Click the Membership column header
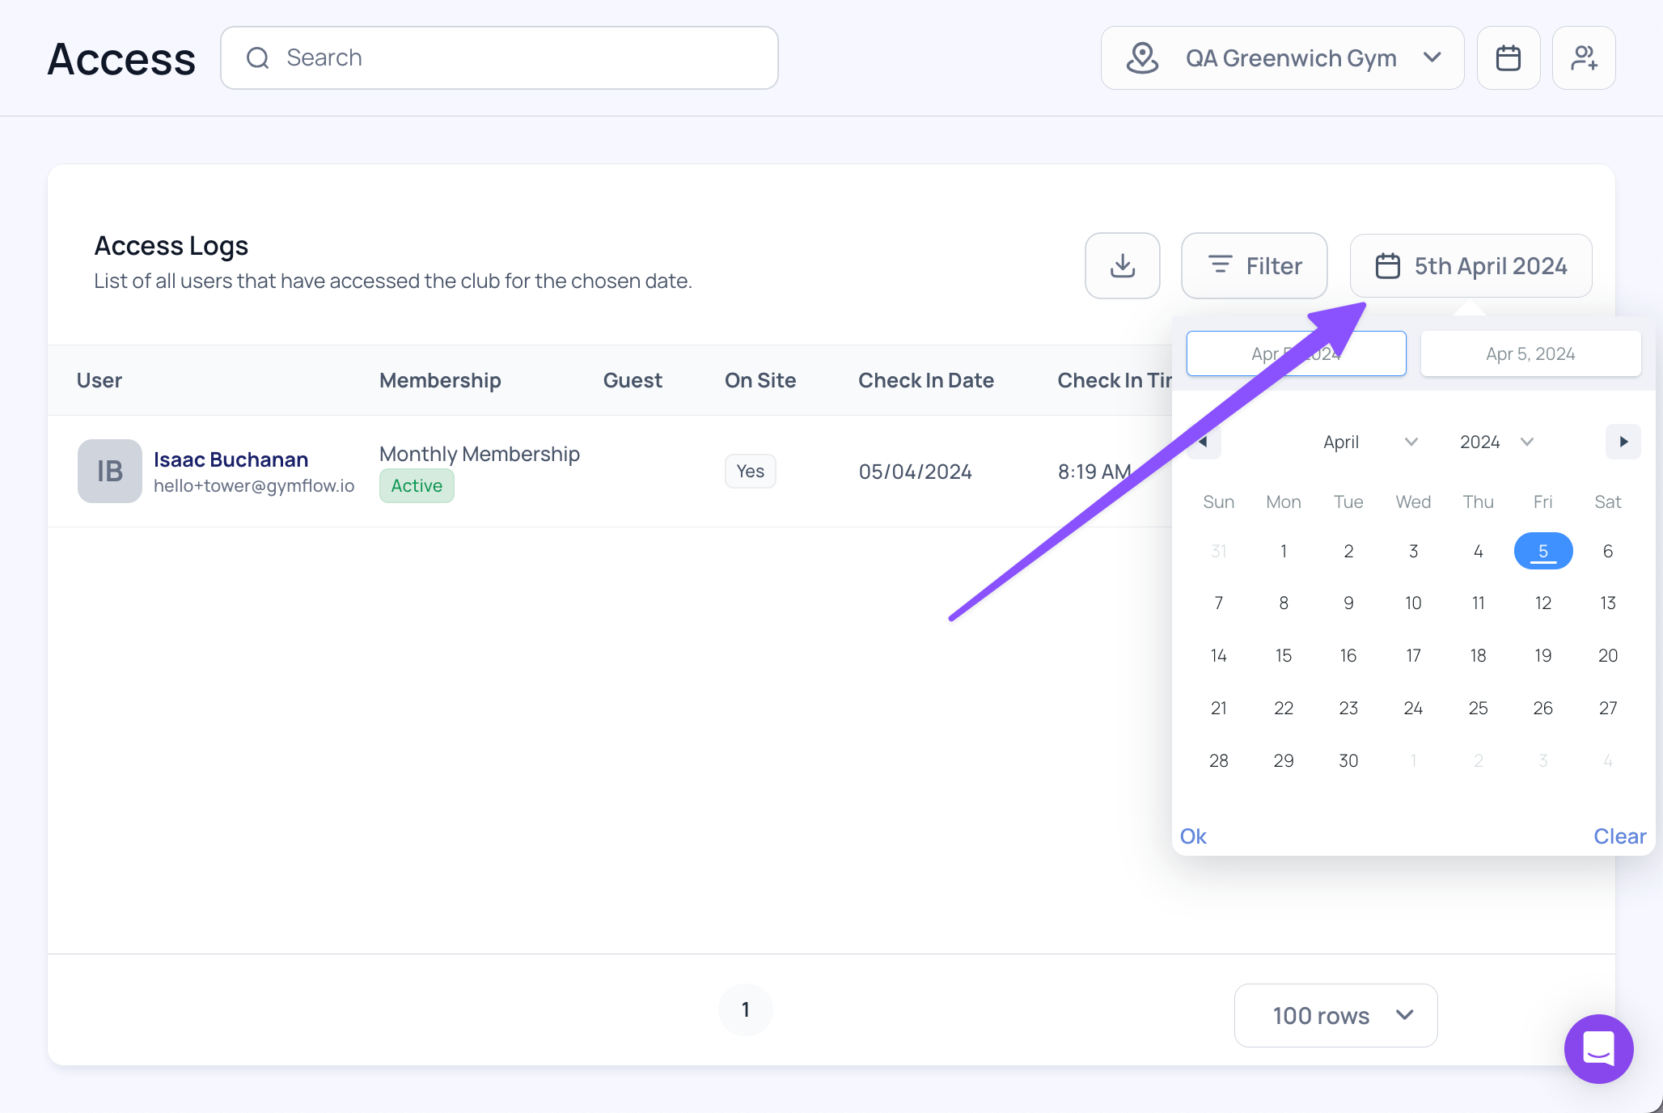 coord(440,380)
